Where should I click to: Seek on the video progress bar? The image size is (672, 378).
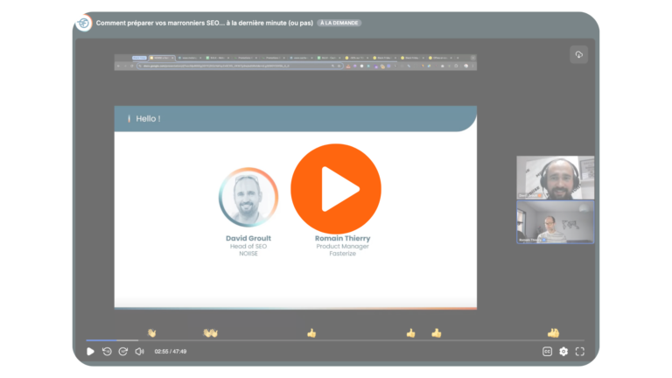tap(335, 340)
